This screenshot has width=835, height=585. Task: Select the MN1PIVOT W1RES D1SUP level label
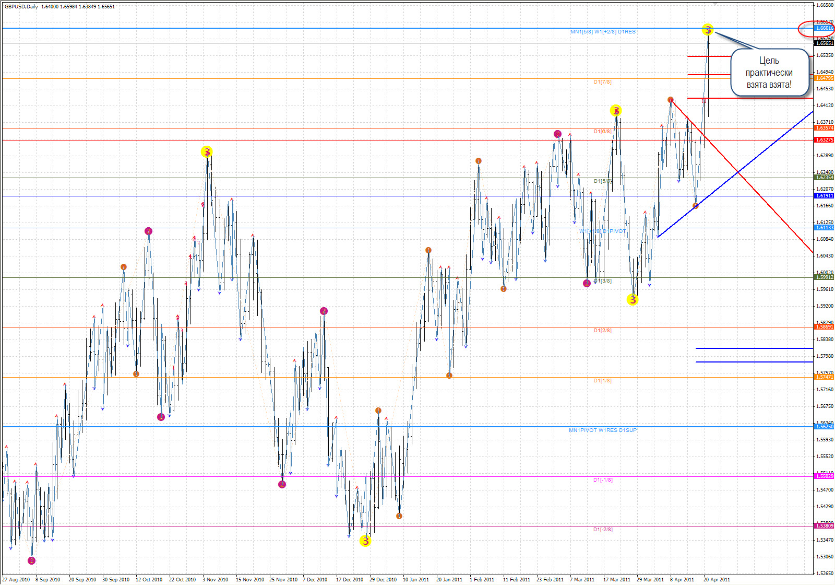(603, 430)
